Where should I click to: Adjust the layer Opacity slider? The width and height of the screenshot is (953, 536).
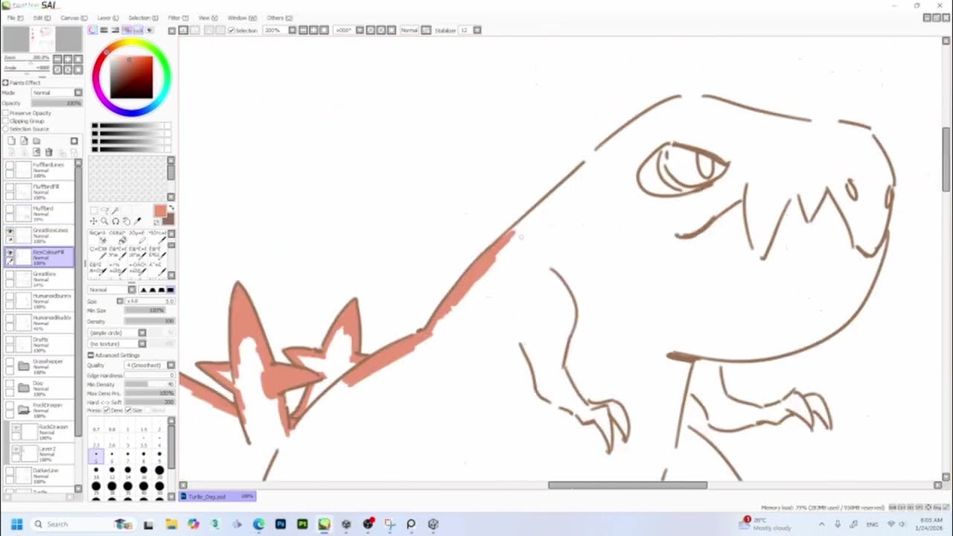(x=57, y=103)
